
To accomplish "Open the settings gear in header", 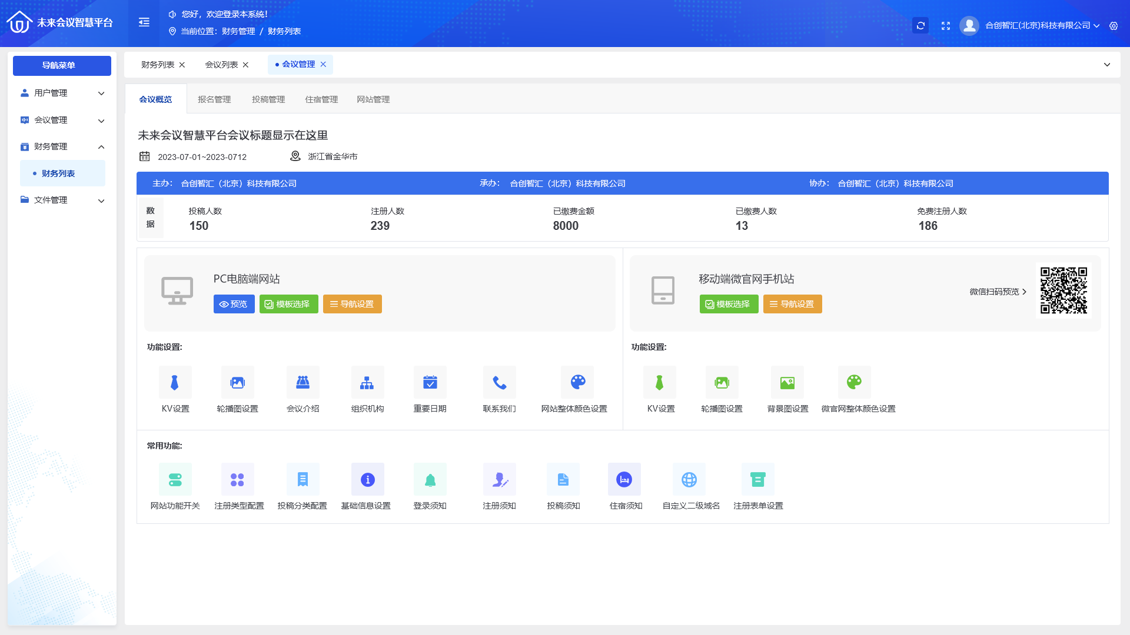I will tap(1114, 26).
